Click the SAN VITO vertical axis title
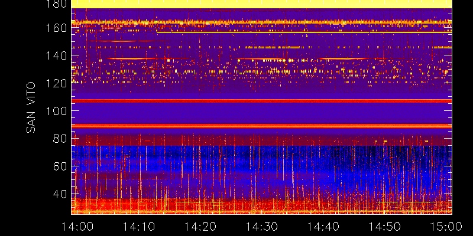The image size is (473, 236). point(31,107)
